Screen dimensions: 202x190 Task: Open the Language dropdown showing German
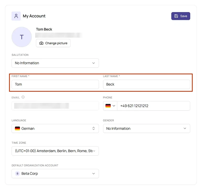55,128
